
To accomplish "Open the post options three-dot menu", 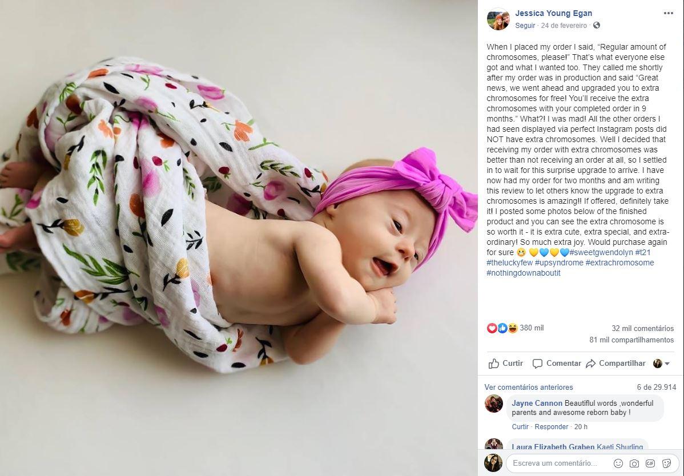I will (x=668, y=13).
